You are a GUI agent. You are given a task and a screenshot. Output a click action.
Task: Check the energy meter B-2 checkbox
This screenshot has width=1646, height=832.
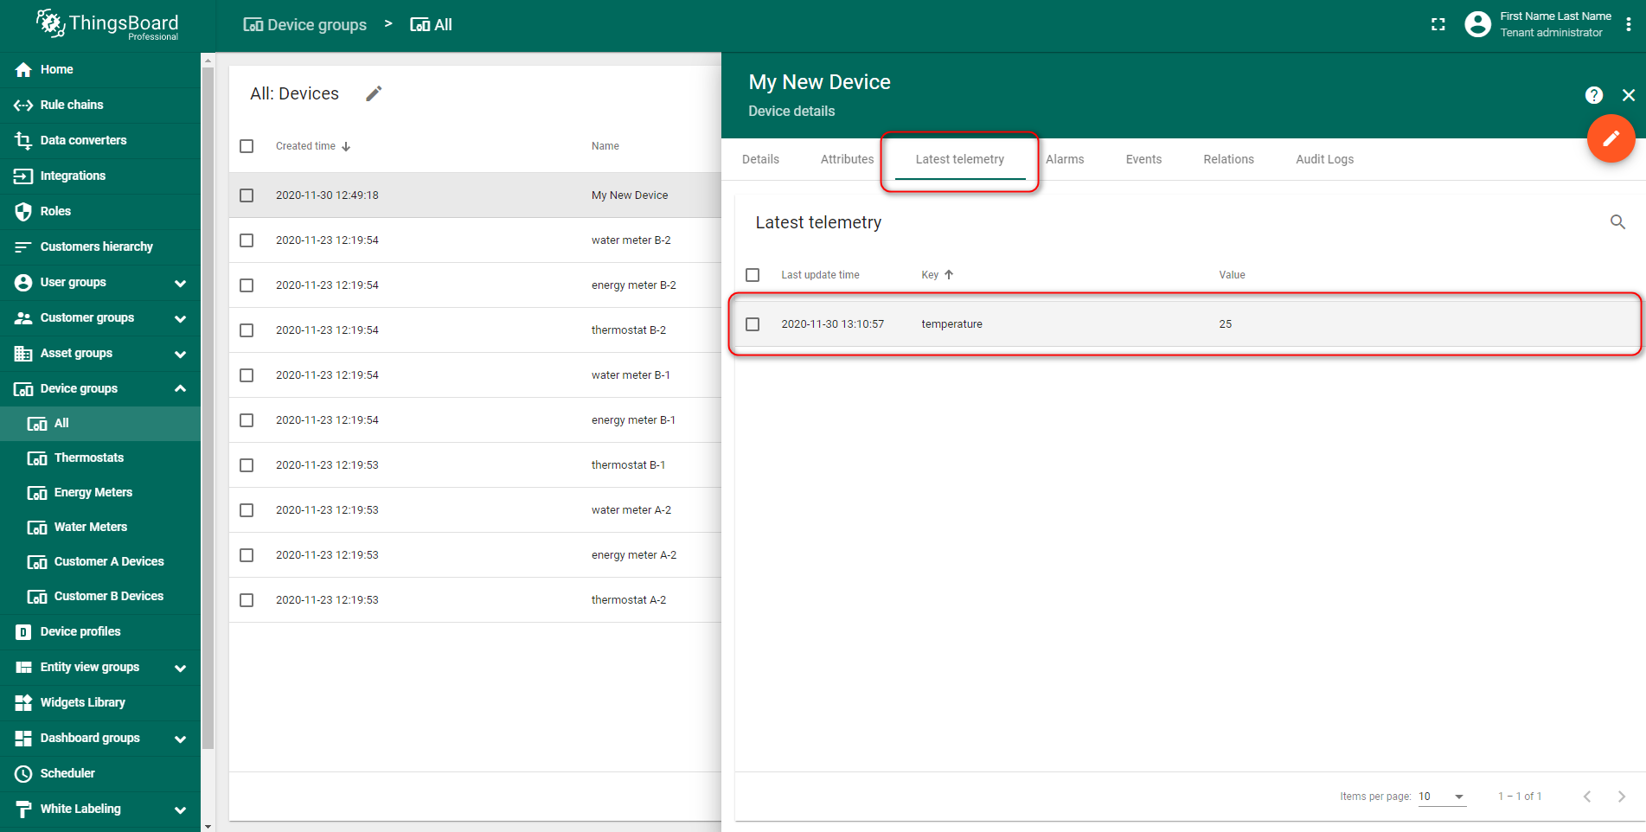[247, 285]
